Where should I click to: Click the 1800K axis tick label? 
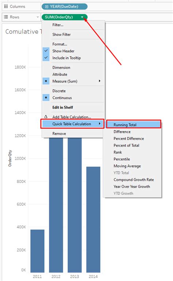pos(20,67)
